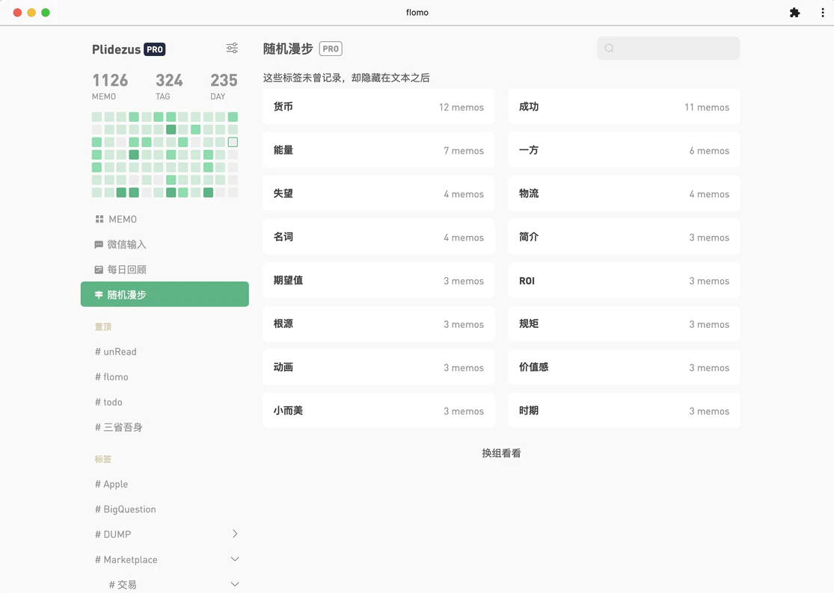
Task: Click the 324 TAG count
Action: (169, 86)
